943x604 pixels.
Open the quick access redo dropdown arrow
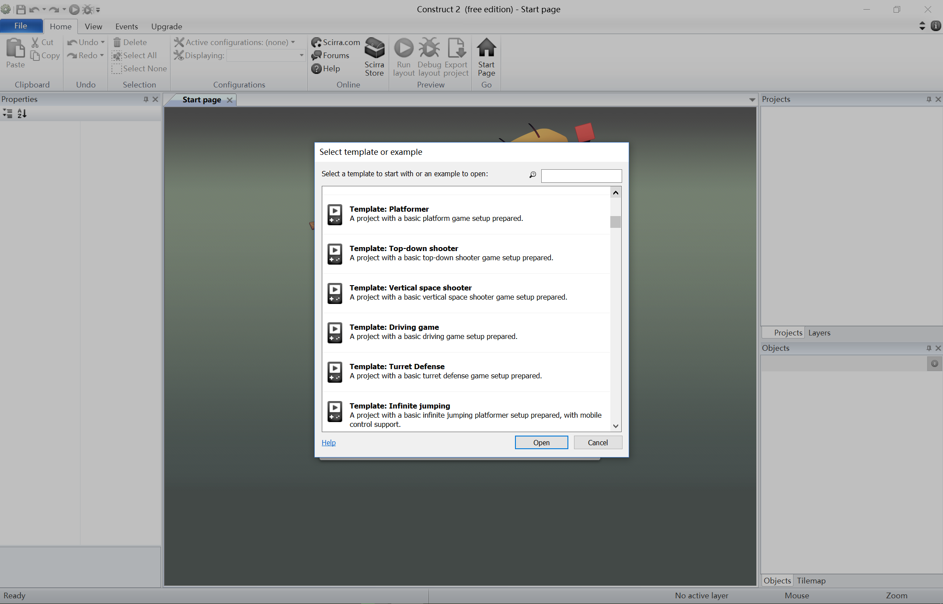coord(64,9)
